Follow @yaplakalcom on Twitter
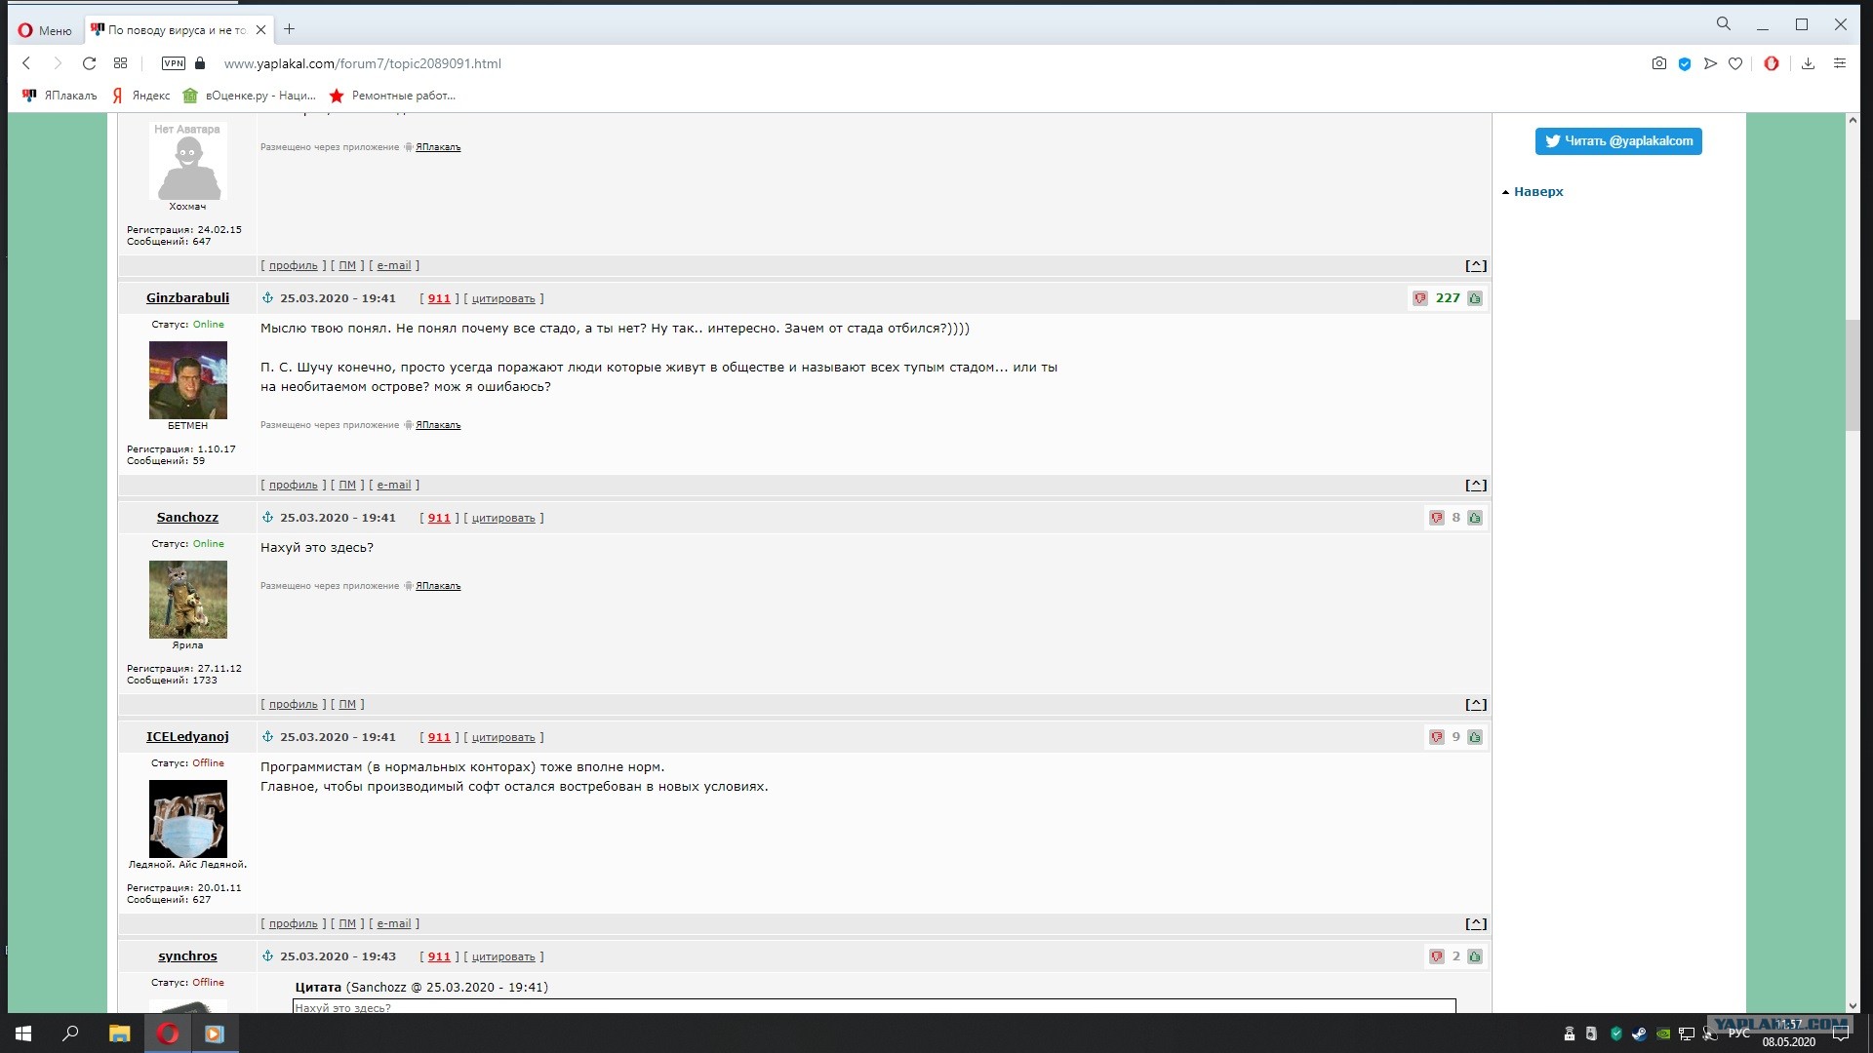This screenshot has height=1053, width=1873. (1618, 141)
